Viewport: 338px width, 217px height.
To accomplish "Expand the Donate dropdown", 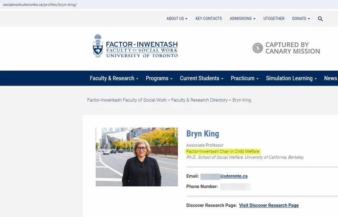I will tap(301, 19).
